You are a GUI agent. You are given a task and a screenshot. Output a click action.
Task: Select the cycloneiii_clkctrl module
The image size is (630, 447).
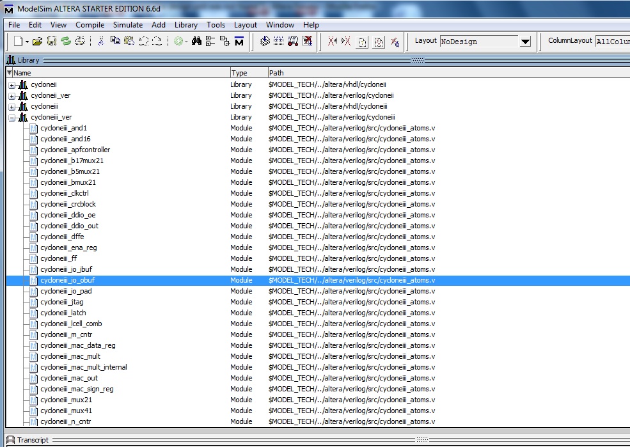[x=65, y=193]
